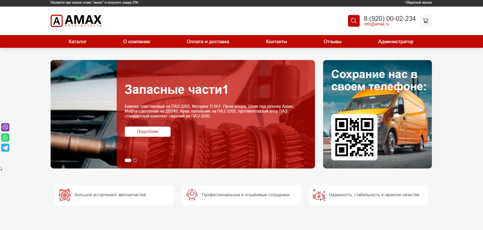483x230 pixels.
Task: Open Telegram chat icon
Action: click(5, 148)
